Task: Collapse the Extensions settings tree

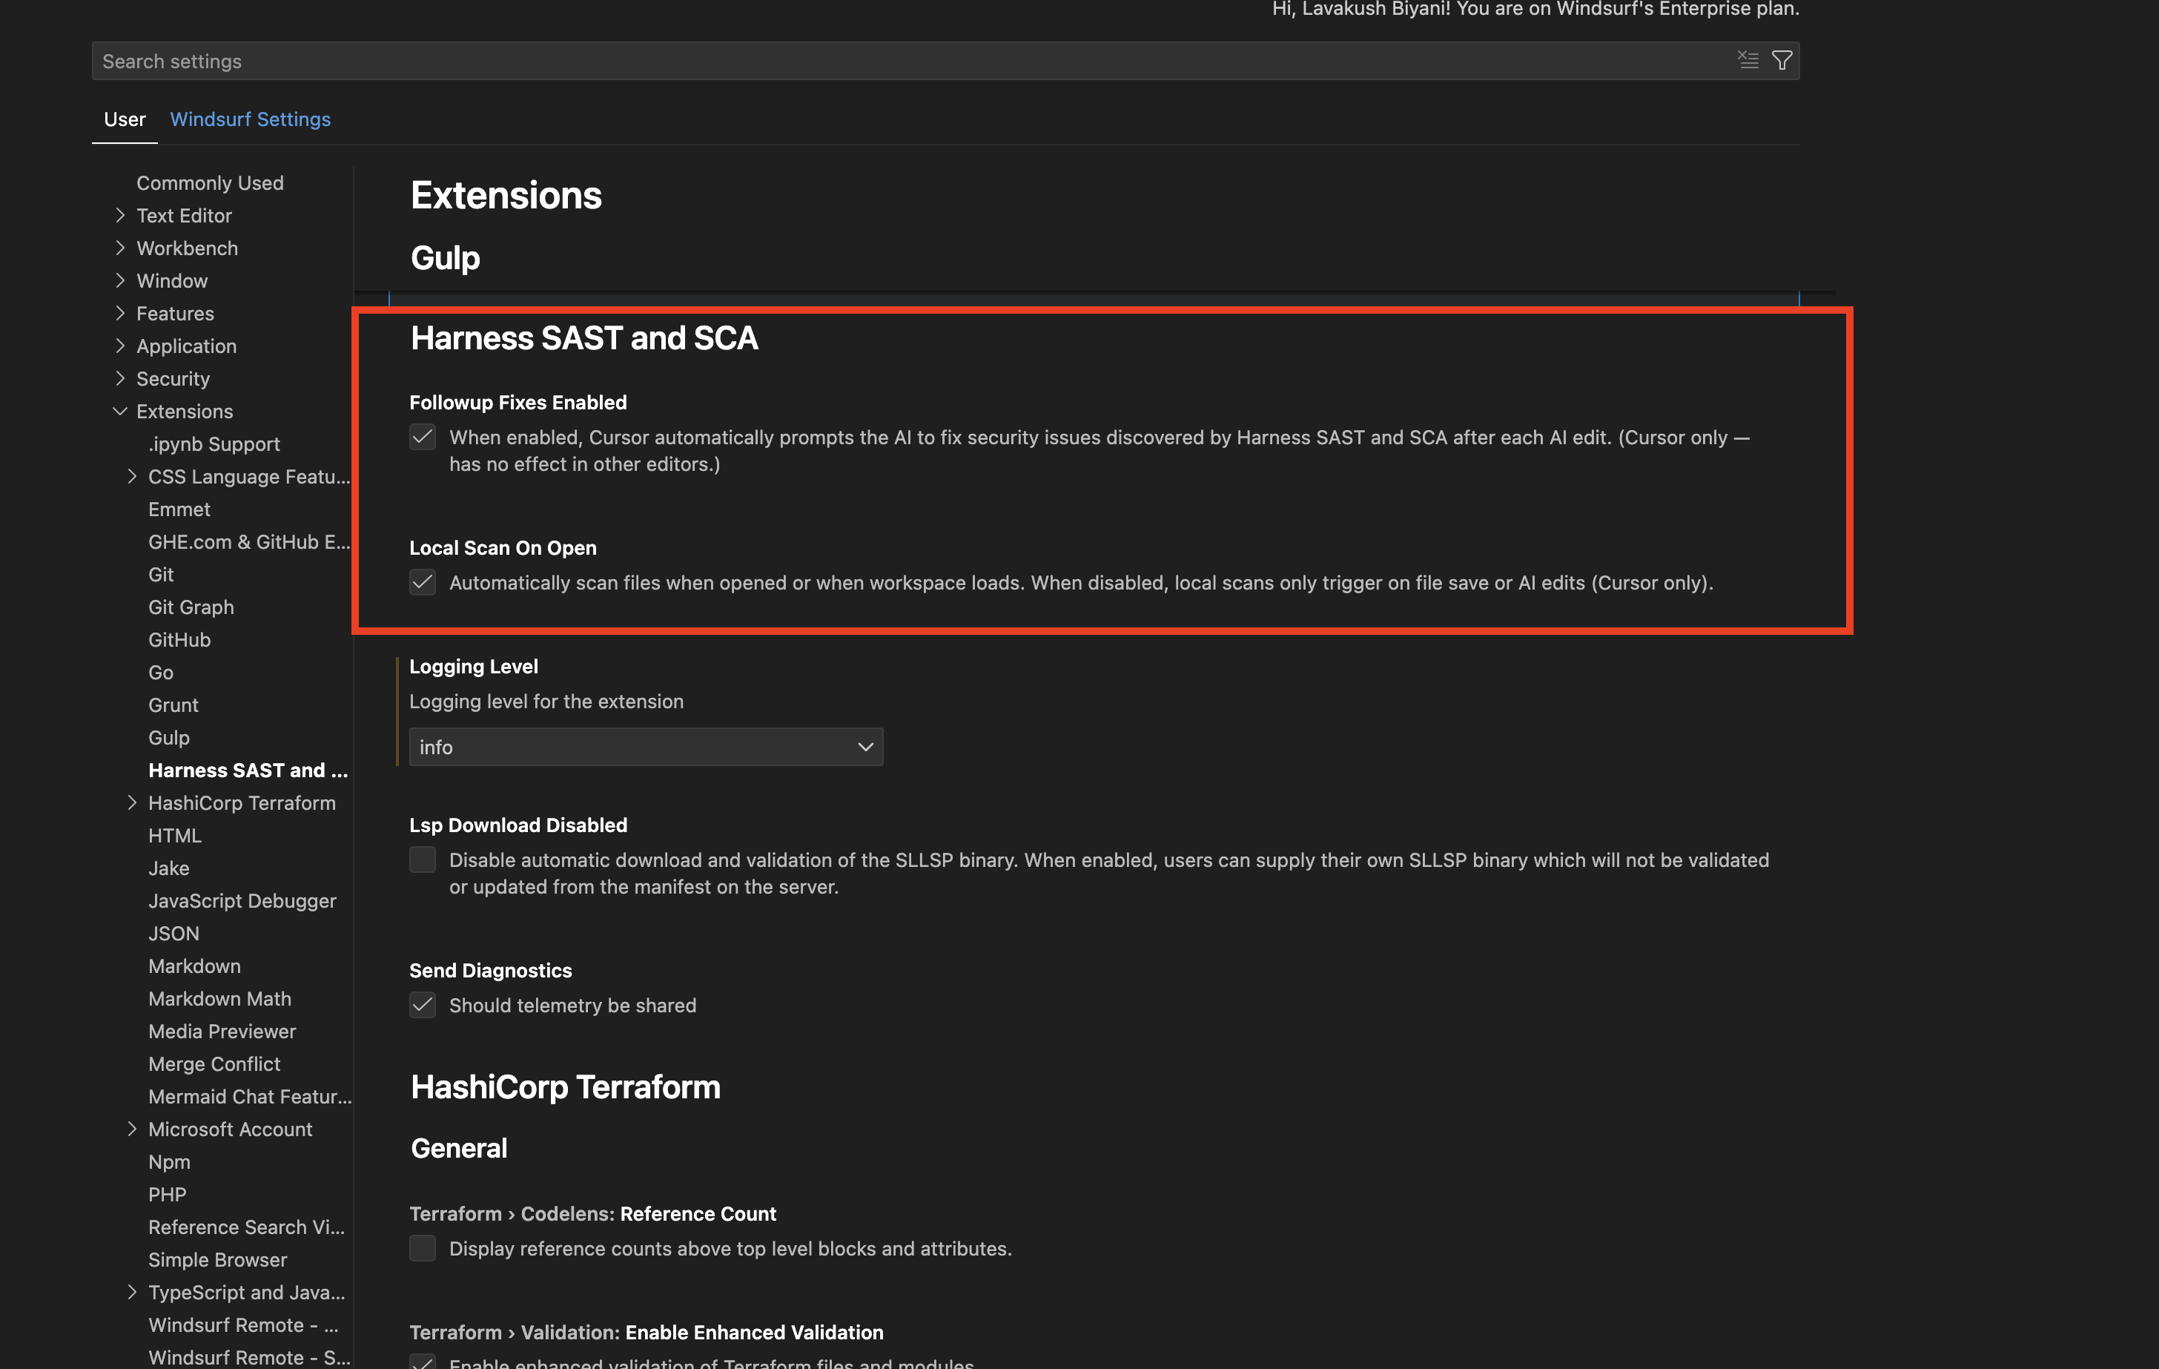Action: 122,411
